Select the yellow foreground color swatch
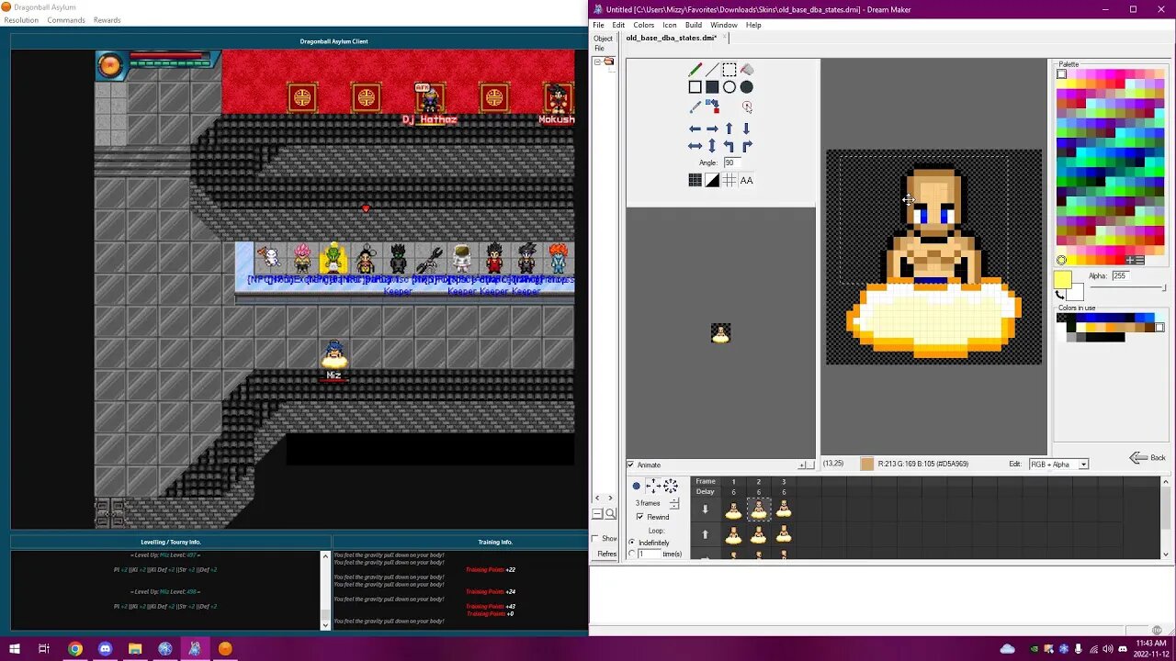 coord(1062,279)
